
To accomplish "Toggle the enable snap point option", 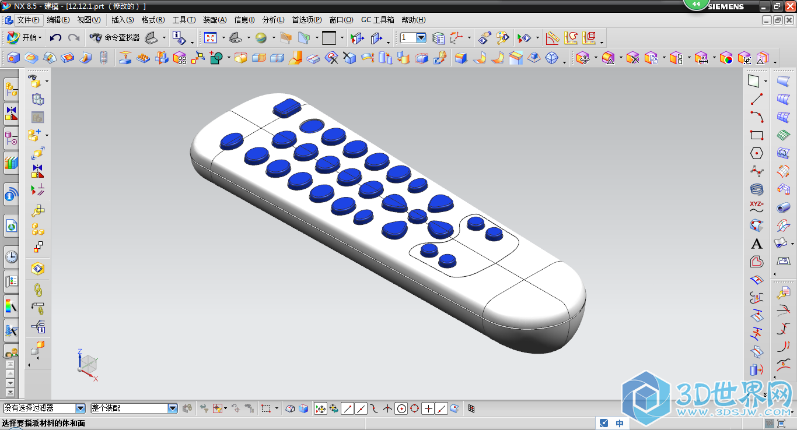I will coord(320,408).
